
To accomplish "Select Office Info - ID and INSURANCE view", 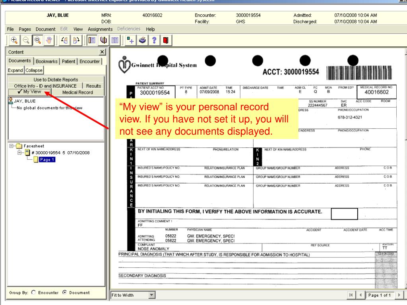I will (x=45, y=86).
